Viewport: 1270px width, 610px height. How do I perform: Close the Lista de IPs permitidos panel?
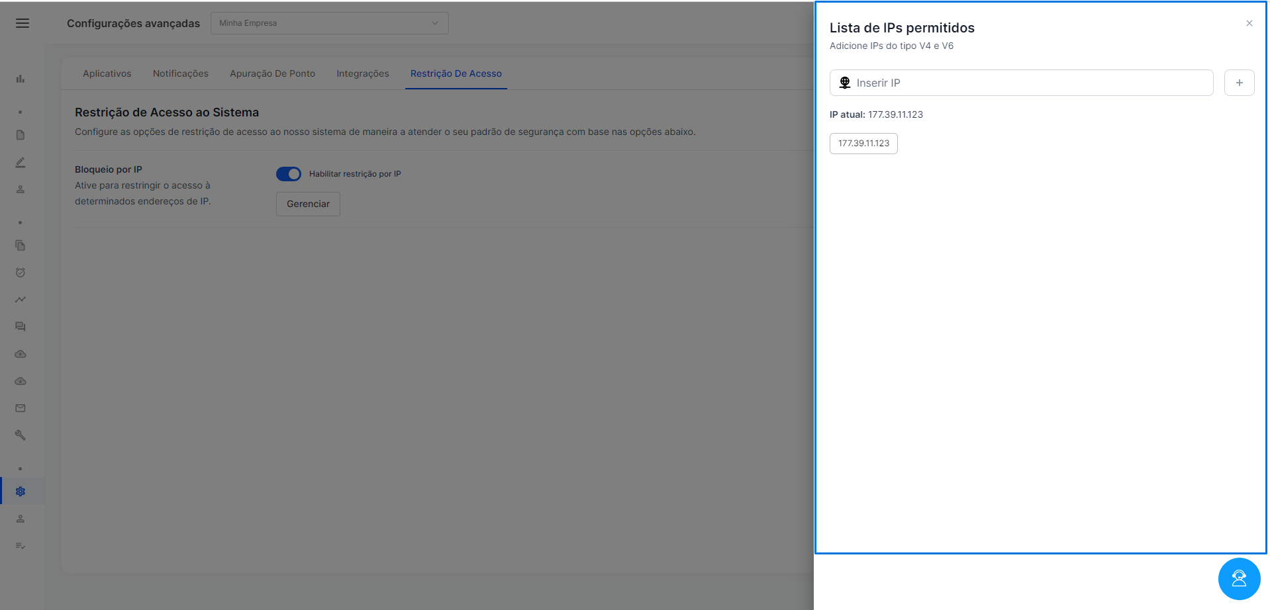click(x=1249, y=23)
